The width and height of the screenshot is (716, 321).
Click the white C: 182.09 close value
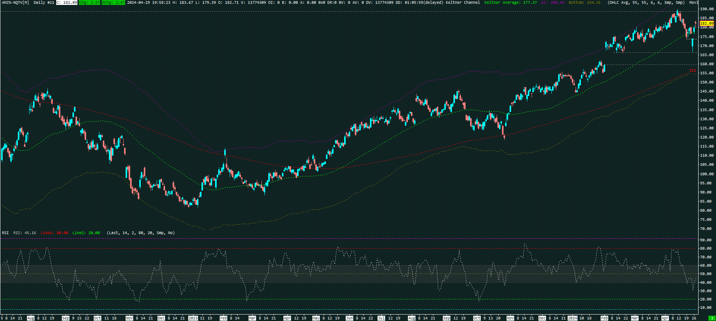coord(67,3)
